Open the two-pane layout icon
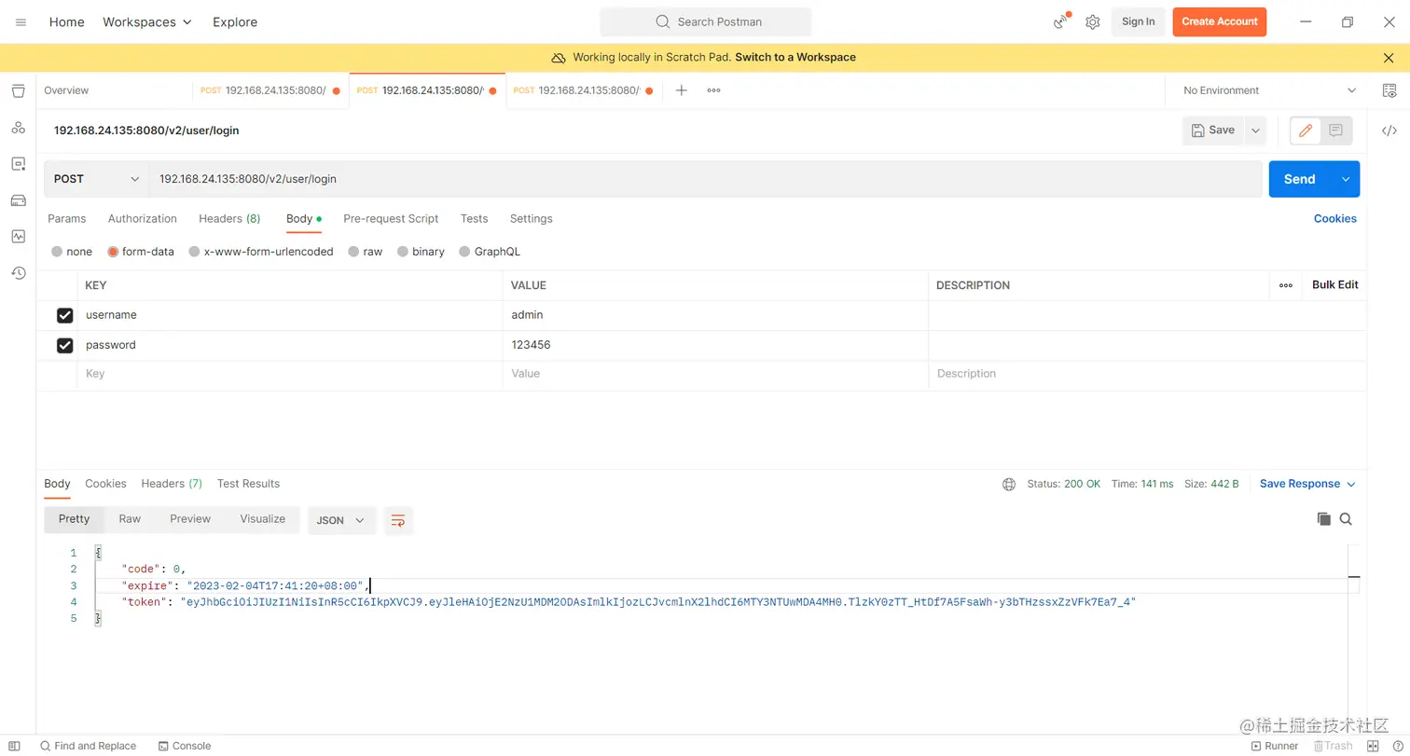The width and height of the screenshot is (1410, 756). [x=1373, y=746]
